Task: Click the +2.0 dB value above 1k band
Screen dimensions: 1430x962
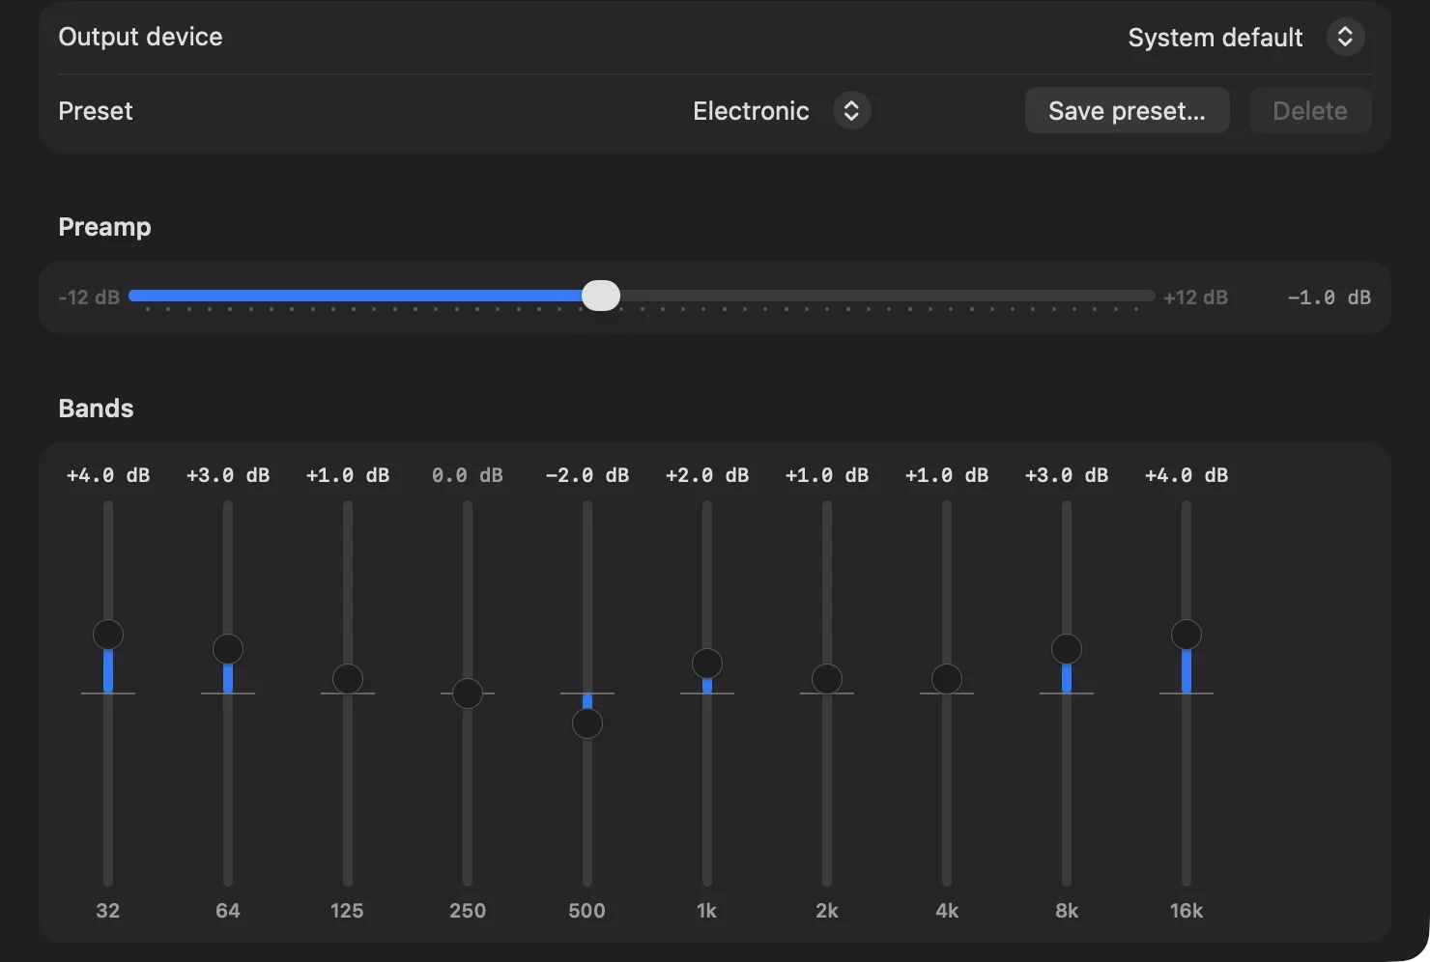Action: [707, 475]
